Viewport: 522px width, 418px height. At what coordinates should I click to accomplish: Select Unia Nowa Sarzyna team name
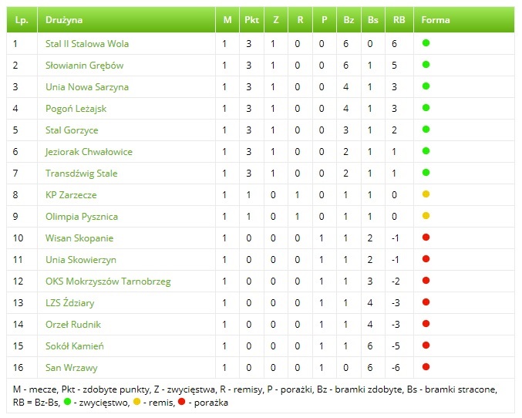[x=87, y=87]
